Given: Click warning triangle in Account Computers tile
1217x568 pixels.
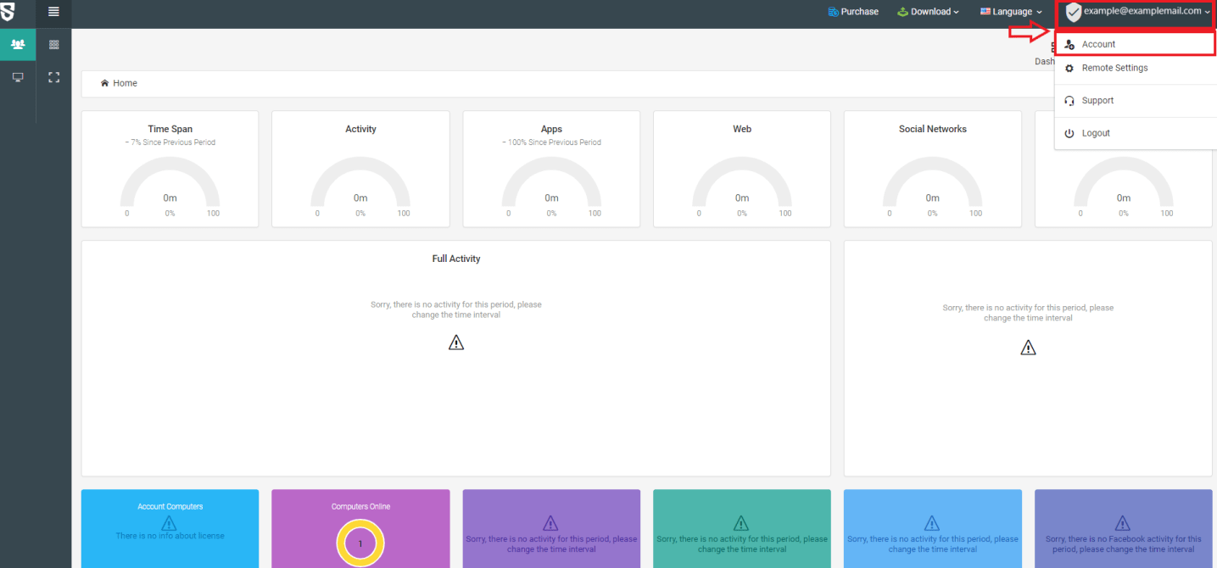Looking at the screenshot, I should click(x=170, y=523).
